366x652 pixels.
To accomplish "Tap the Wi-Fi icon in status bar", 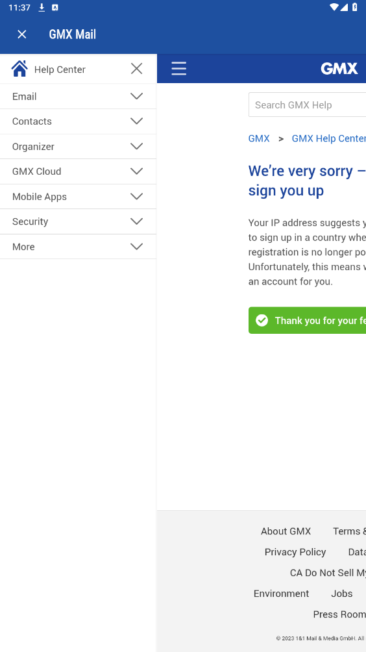I will (334, 7).
